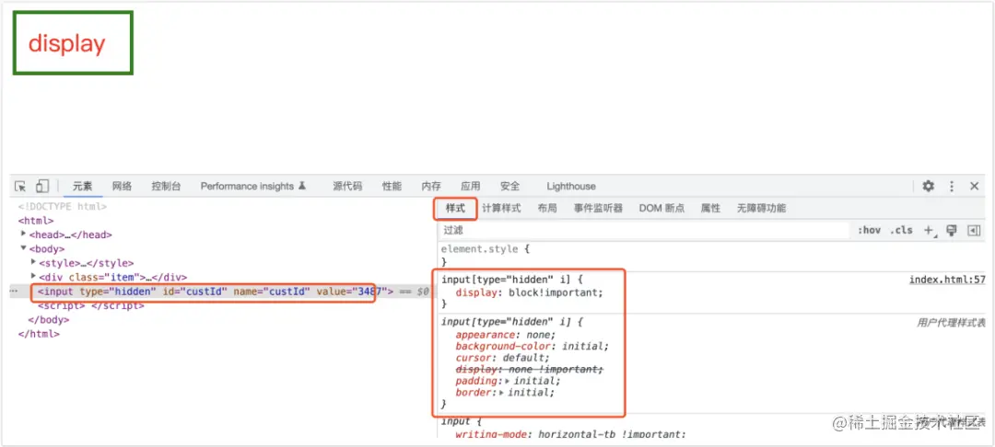The width and height of the screenshot is (995, 447).
Task: Select the DOCTYPE html line
Action: (x=63, y=206)
